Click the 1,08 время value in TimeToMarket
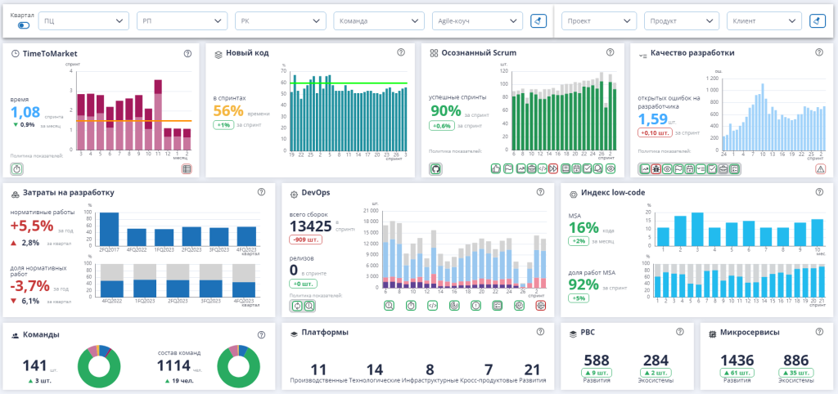Screen dimensions: 838x394 click(x=25, y=112)
